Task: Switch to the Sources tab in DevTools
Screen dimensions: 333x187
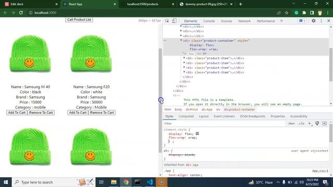Action: pos(226,21)
